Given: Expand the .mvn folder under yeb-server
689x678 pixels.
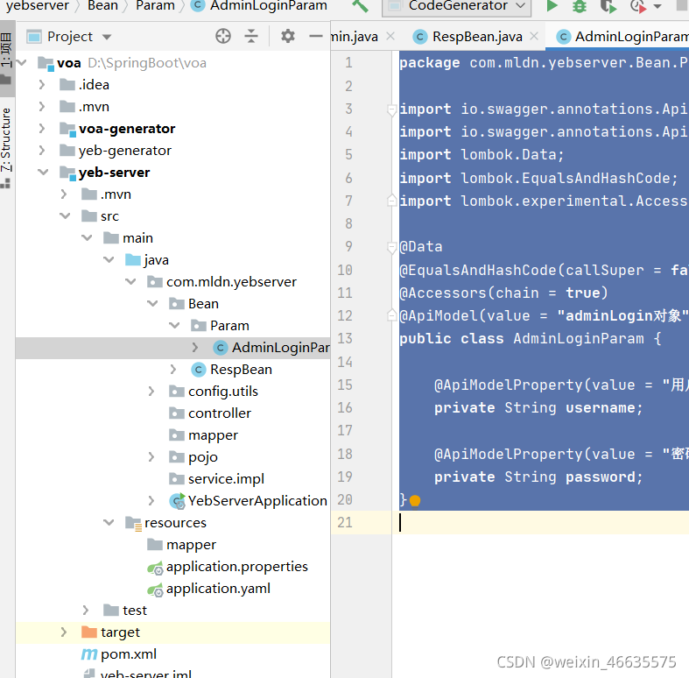Looking at the screenshot, I should [x=64, y=194].
